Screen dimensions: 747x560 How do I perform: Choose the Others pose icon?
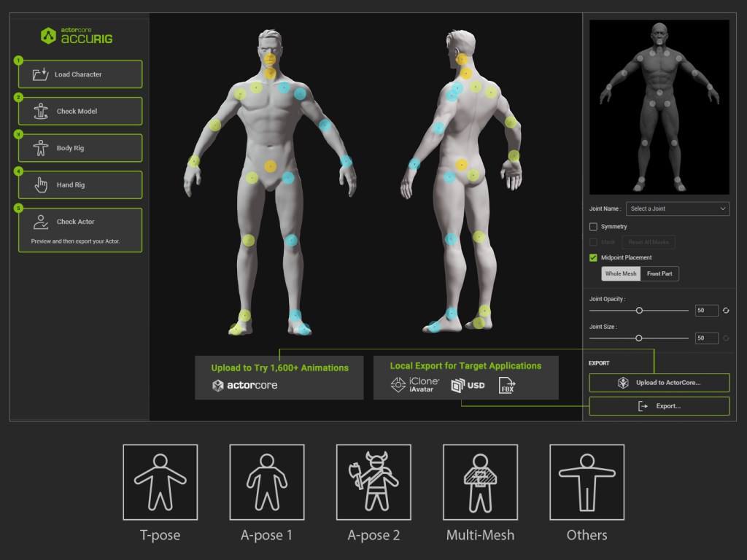pos(587,482)
